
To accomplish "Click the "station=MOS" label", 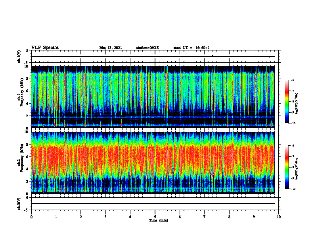I will [x=147, y=48].
